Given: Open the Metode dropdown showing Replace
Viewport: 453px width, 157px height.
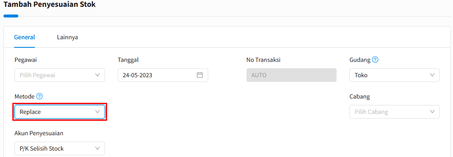Looking at the screenshot, I should tap(60, 112).
